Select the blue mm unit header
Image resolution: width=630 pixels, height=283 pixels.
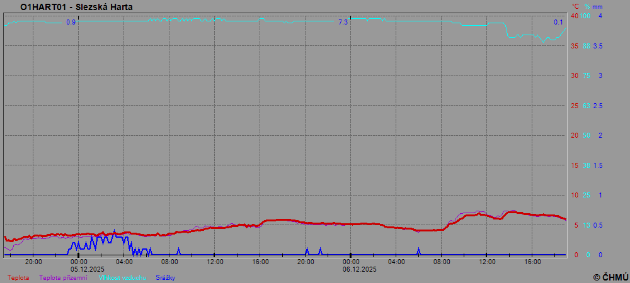click(x=598, y=6)
